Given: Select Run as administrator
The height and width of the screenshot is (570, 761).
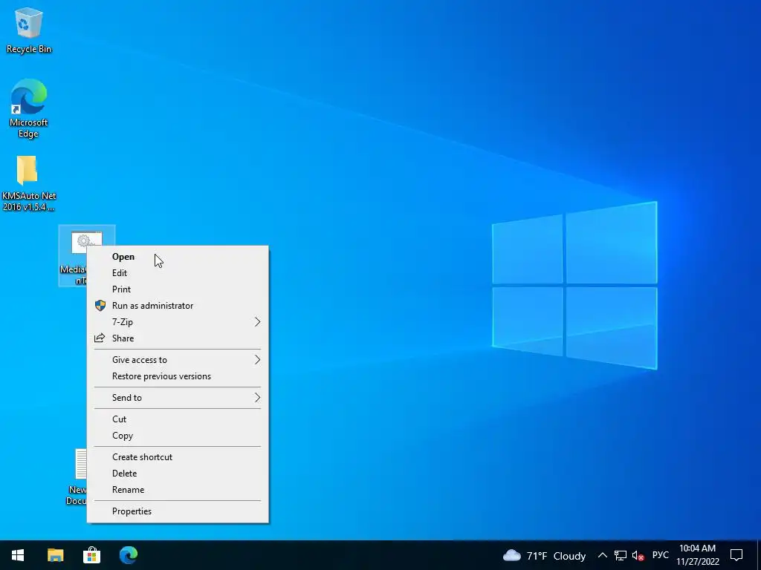Looking at the screenshot, I should [178, 306].
